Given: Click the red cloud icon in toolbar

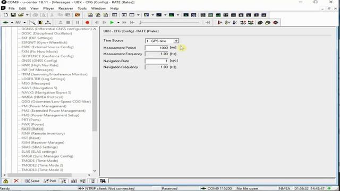Looking at the screenshot, I should 275,22.
